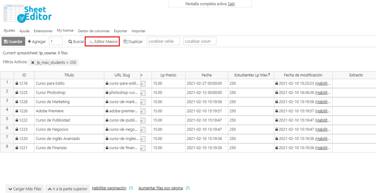
Task: Click the help icon beside Aumentar filas por página
Action: coord(187,188)
